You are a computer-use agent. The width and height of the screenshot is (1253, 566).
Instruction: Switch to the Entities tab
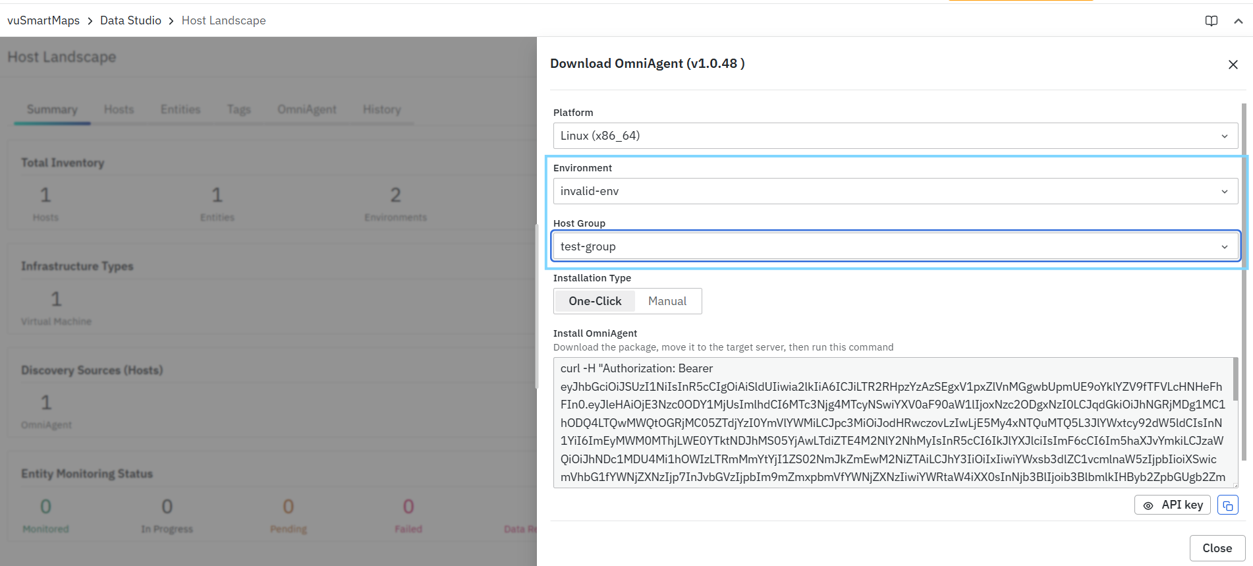point(181,109)
